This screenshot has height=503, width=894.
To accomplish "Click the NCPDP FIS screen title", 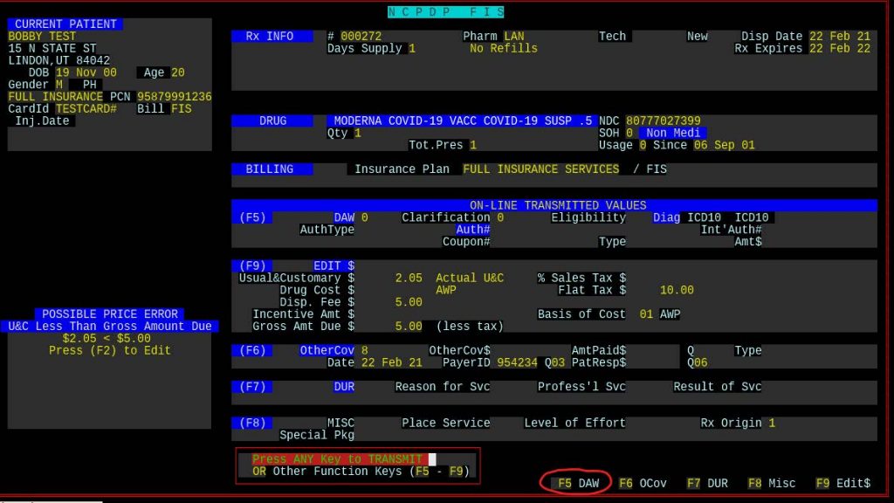I will (446, 12).
